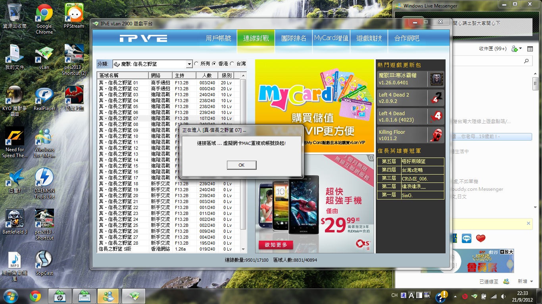
Task: Select the 所有 region radio button
Action: coord(196,64)
